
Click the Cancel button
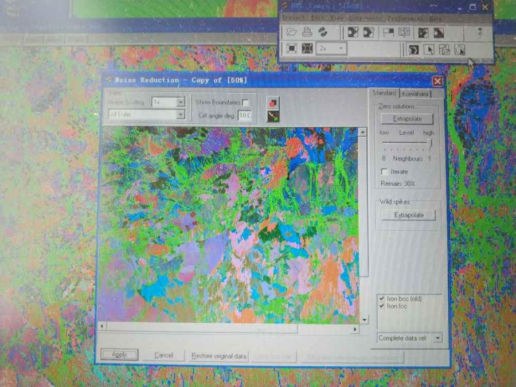[163, 355]
